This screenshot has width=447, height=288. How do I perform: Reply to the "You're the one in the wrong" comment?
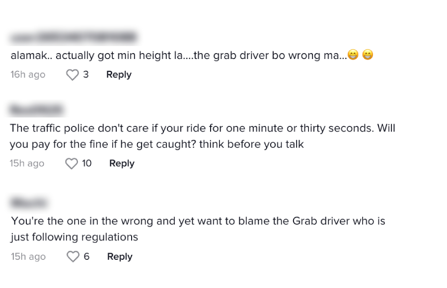120,257
